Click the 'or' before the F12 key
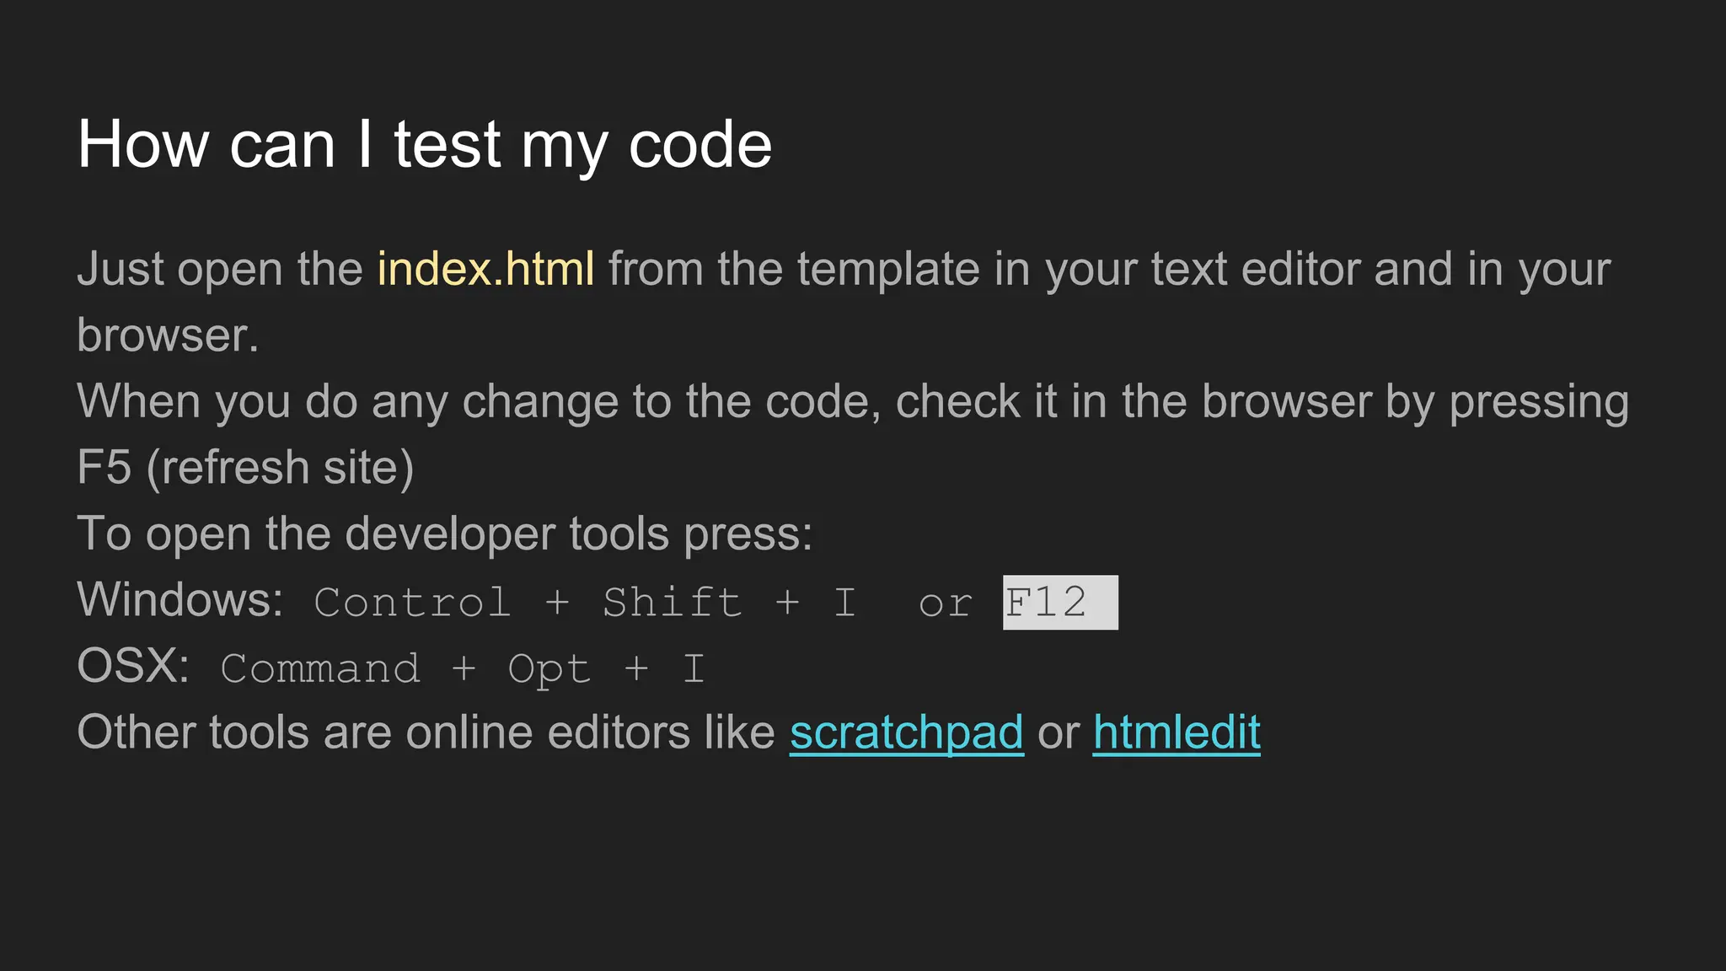Screen dimensions: 1726x971 [945, 604]
